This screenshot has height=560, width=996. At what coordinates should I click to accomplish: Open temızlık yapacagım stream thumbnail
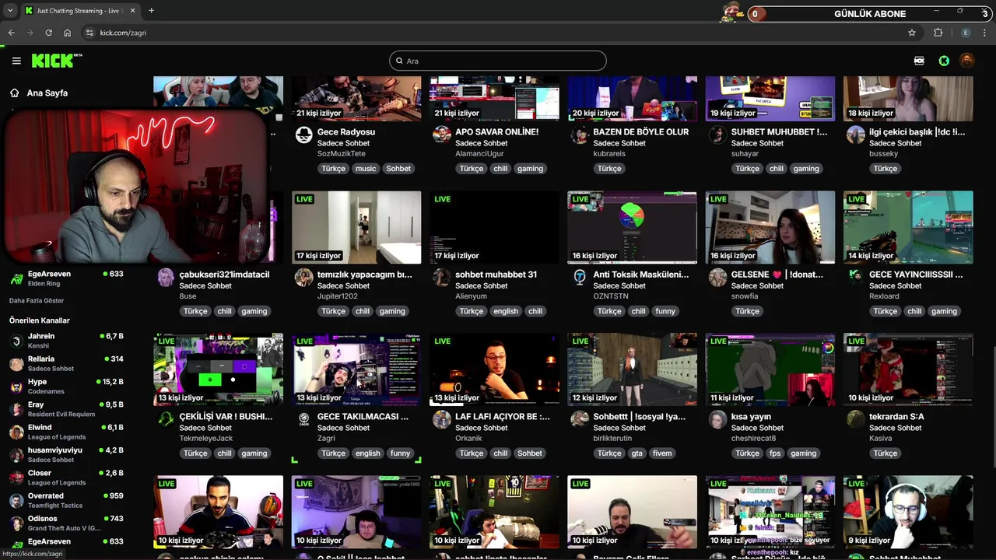tap(356, 227)
